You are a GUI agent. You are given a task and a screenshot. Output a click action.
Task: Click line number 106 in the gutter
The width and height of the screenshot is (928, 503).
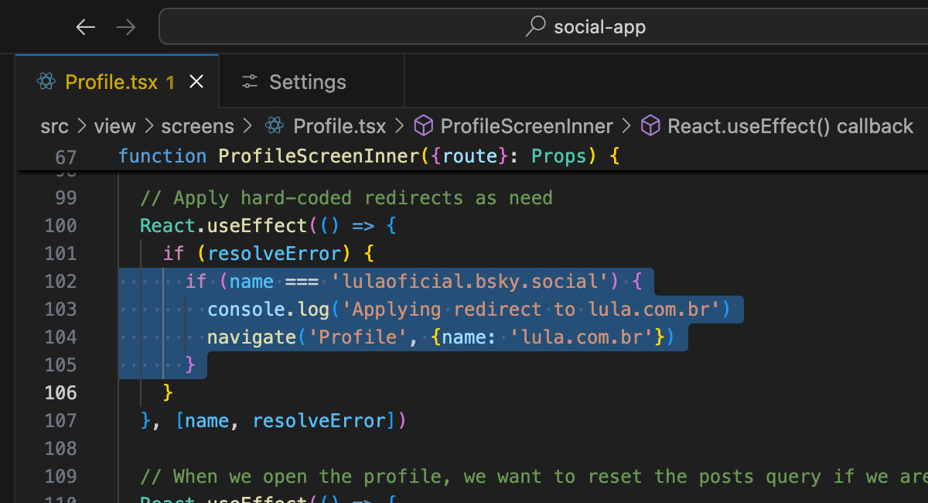click(60, 393)
